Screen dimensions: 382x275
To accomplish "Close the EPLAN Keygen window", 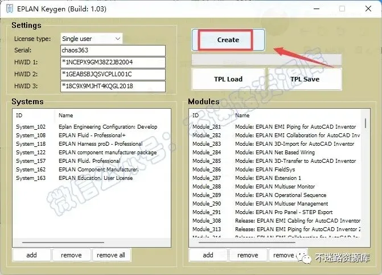I will [x=368, y=9].
